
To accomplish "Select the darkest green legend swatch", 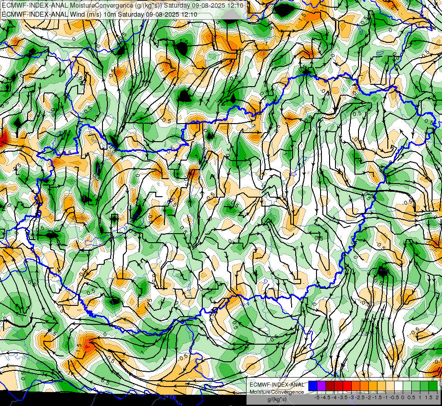I will tap(433, 386).
